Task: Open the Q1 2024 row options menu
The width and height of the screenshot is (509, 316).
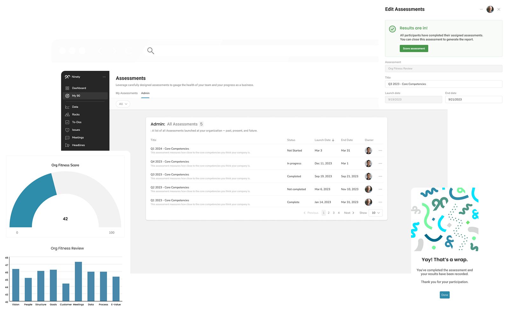Action: (x=380, y=150)
